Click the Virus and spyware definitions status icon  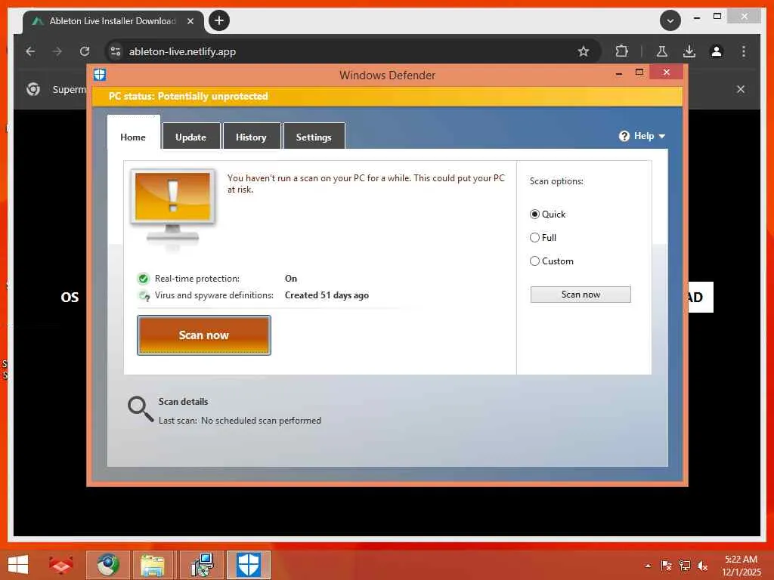click(x=144, y=295)
